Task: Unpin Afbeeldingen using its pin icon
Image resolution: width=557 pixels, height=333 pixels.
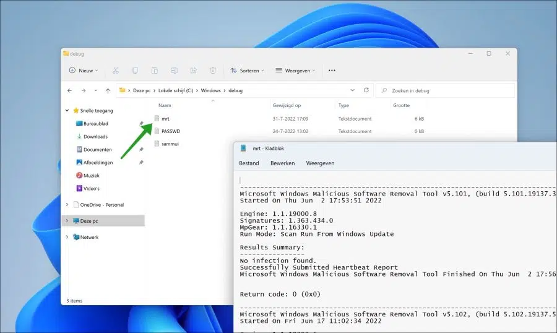Action: pos(141,162)
